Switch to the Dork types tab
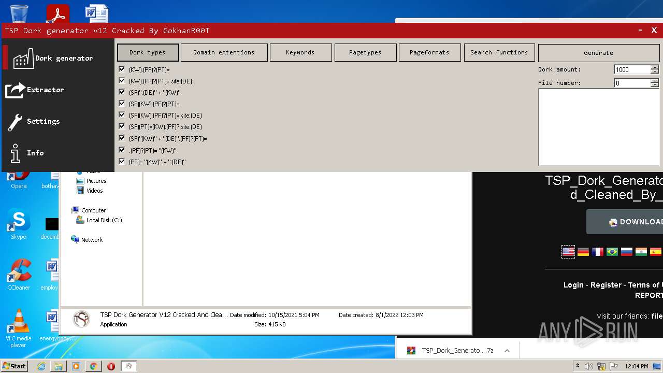 coord(148,52)
